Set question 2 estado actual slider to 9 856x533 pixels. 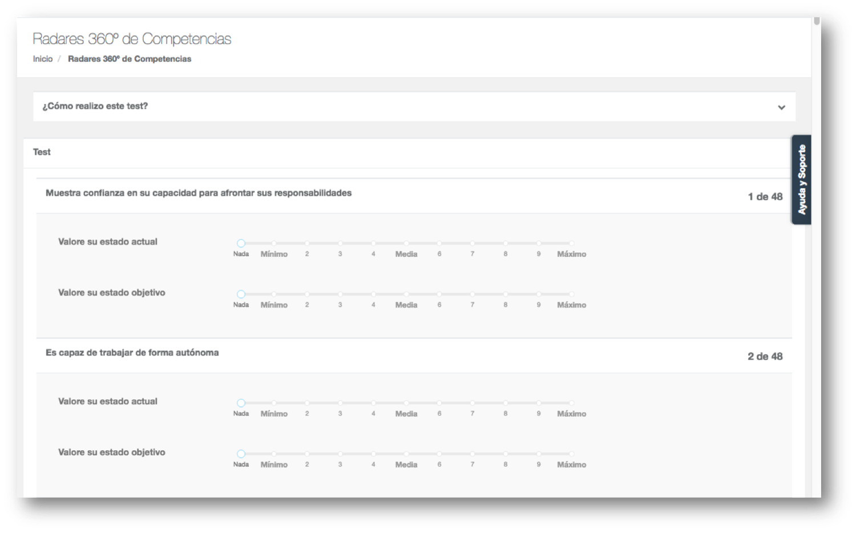click(539, 403)
